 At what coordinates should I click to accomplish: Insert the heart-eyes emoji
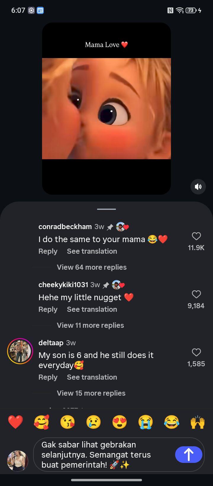(120, 422)
